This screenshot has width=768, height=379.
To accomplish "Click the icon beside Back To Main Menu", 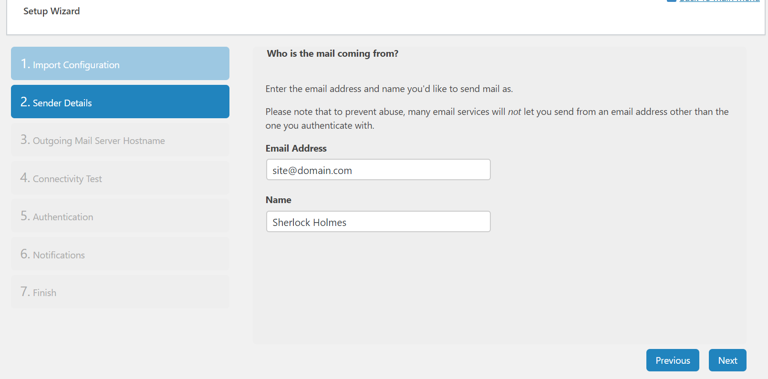I will tap(671, 1).
